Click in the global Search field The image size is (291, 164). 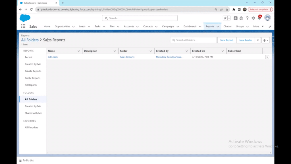140,18
